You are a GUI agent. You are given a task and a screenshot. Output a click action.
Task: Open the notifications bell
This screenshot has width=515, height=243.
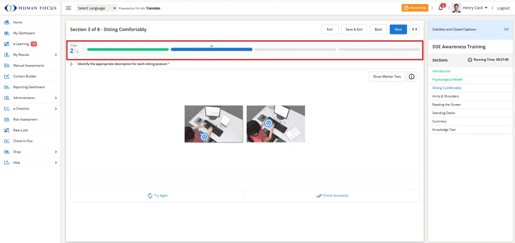tap(441, 8)
